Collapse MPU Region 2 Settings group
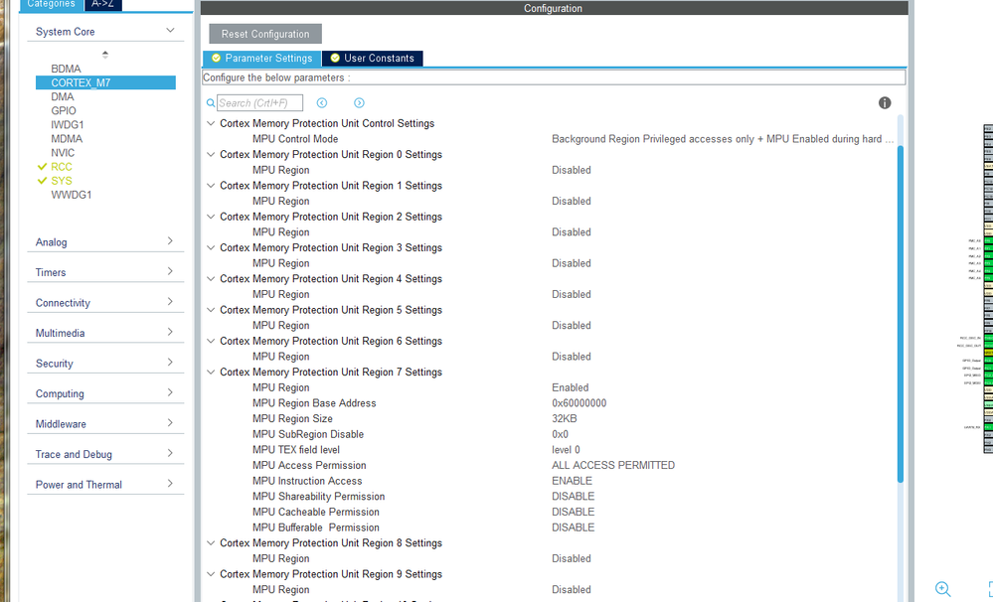993x602 pixels. [211, 217]
